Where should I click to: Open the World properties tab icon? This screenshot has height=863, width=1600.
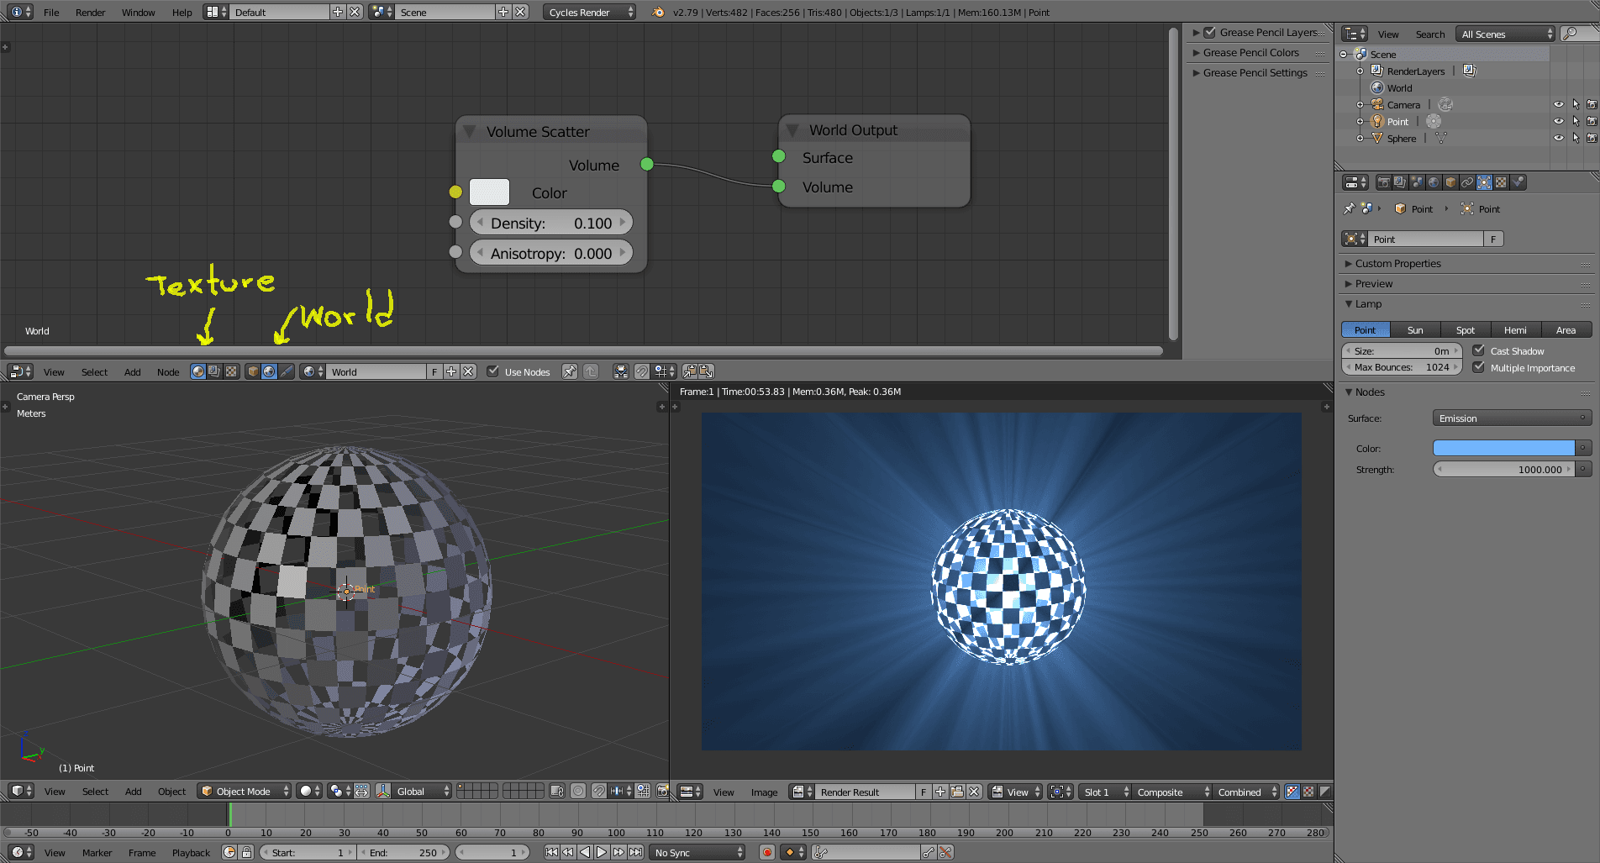tap(1434, 182)
